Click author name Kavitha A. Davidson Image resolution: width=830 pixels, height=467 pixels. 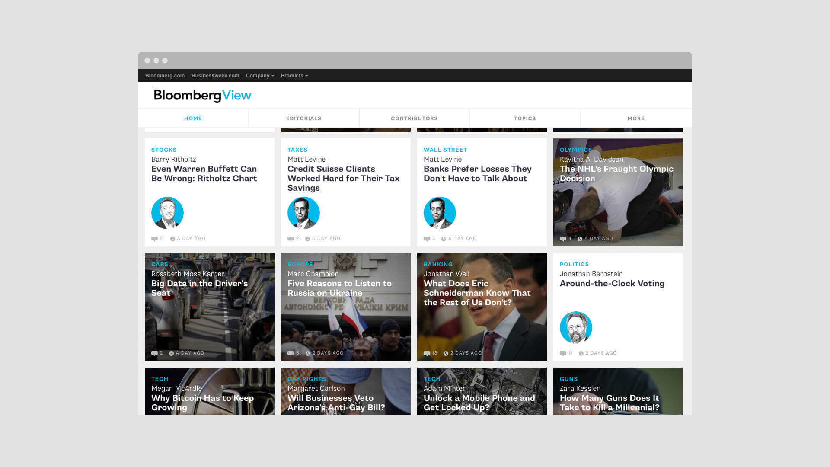point(591,160)
